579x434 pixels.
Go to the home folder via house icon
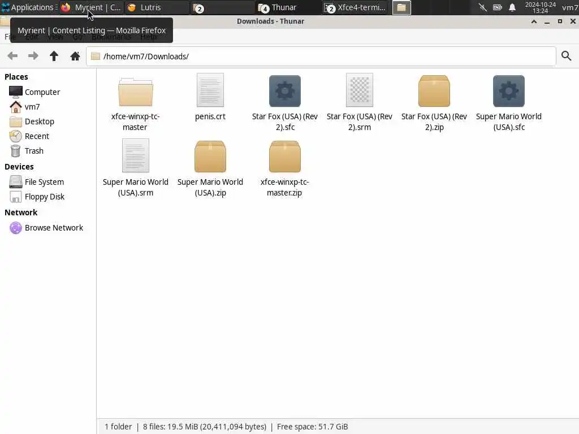75,56
